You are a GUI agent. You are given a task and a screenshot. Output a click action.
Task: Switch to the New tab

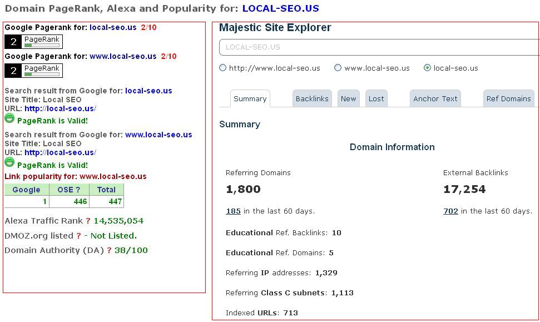(349, 99)
